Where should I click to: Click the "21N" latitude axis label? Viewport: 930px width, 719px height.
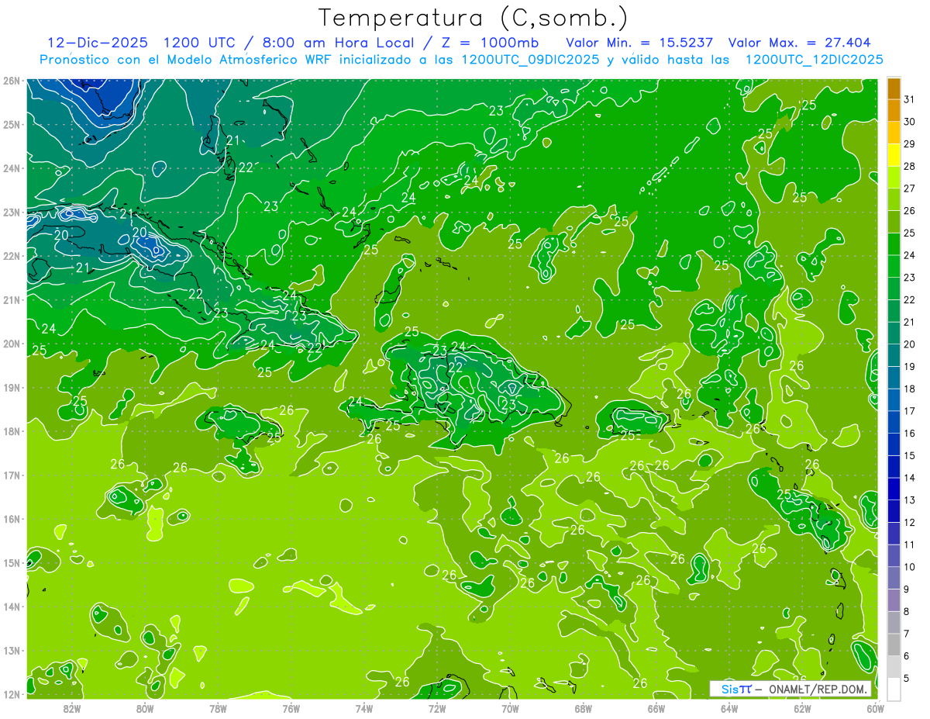[11, 299]
